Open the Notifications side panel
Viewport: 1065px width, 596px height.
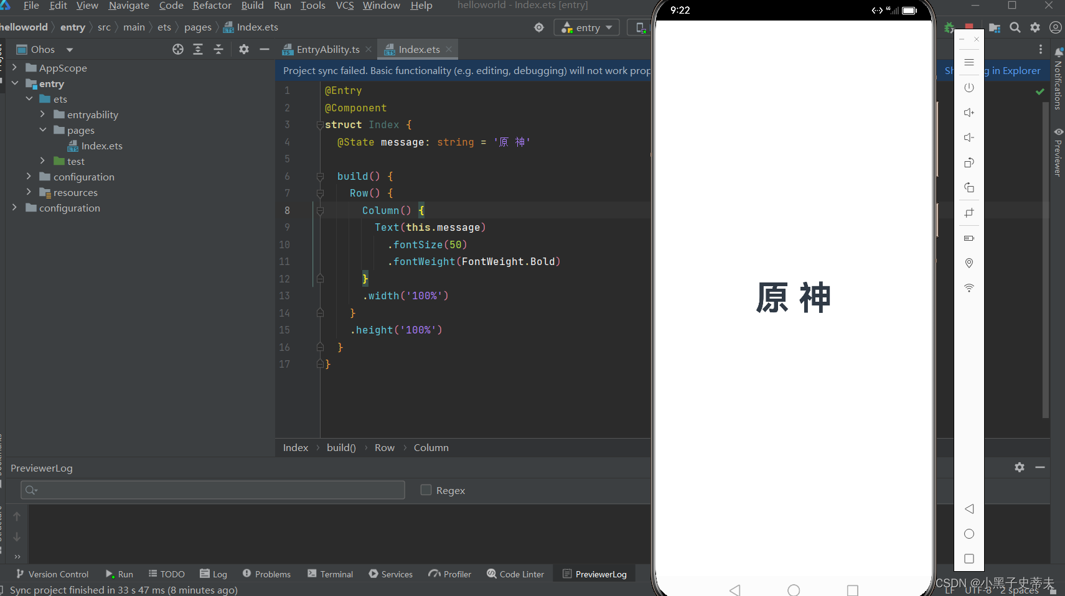[x=1058, y=79]
